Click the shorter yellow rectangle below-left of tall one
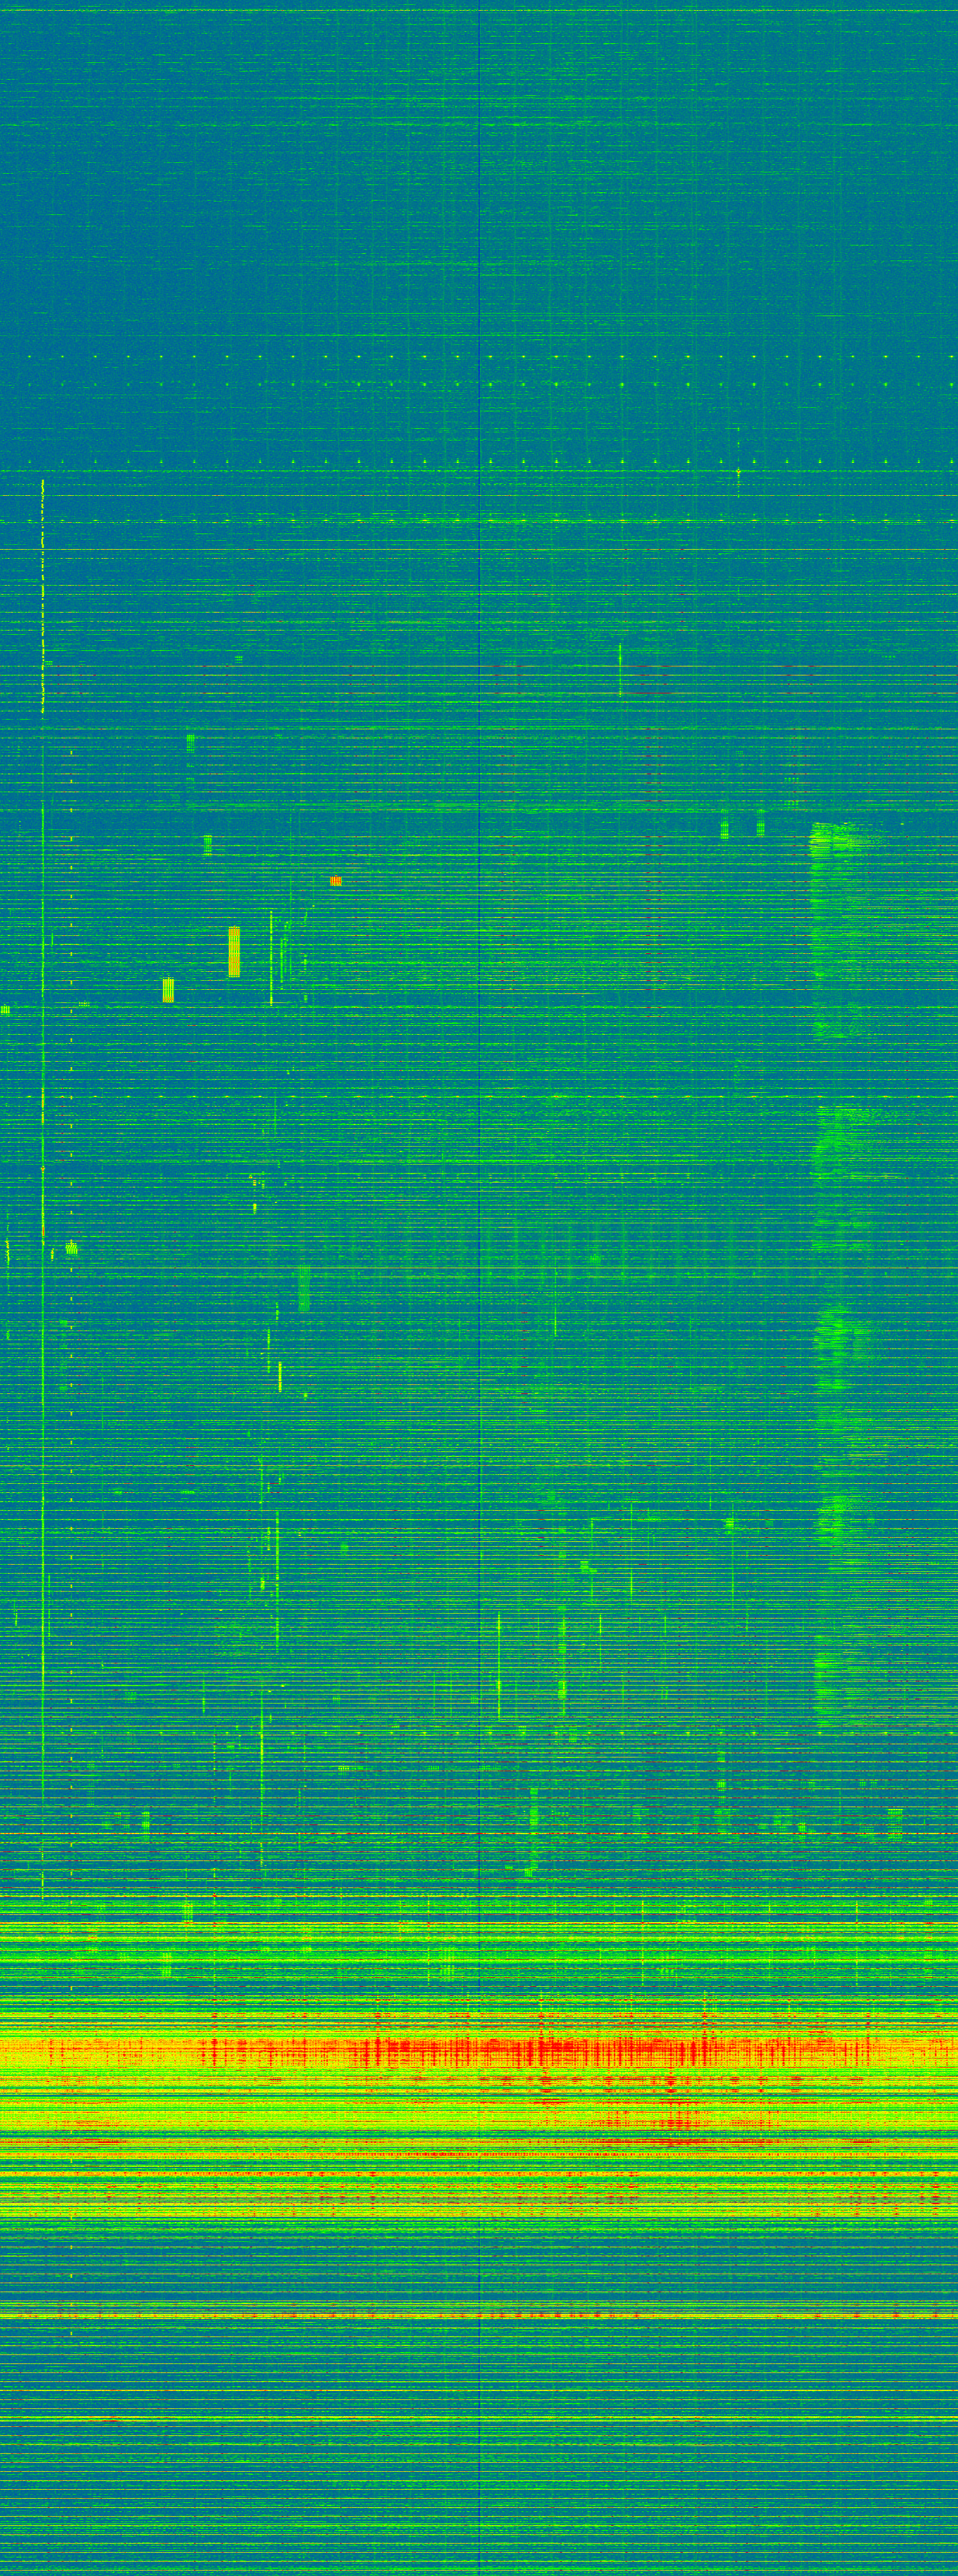 168,990
